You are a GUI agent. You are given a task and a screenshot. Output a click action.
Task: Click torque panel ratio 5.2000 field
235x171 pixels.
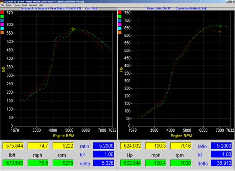104,146
